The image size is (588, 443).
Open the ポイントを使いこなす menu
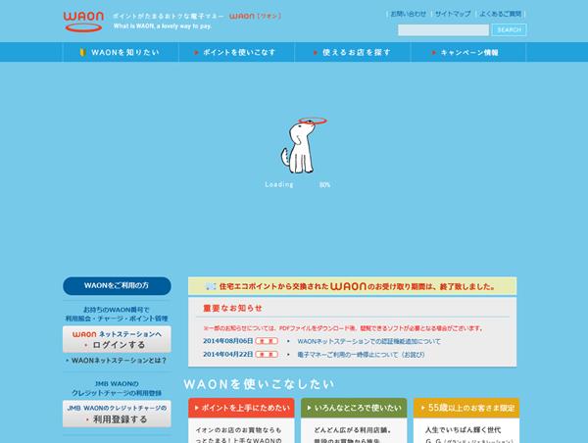[x=236, y=52]
